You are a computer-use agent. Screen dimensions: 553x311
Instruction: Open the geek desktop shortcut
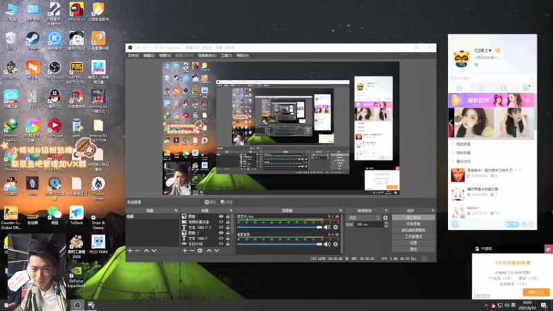click(x=76, y=129)
